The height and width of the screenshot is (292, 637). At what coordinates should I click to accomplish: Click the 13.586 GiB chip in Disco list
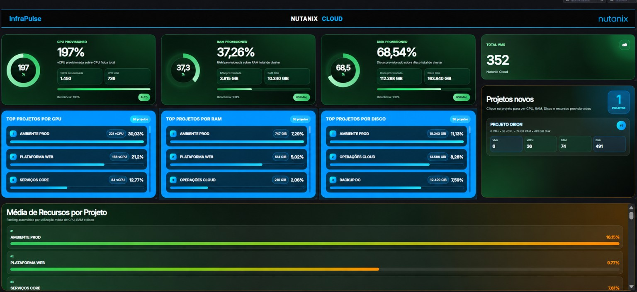pyautogui.click(x=438, y=157)
